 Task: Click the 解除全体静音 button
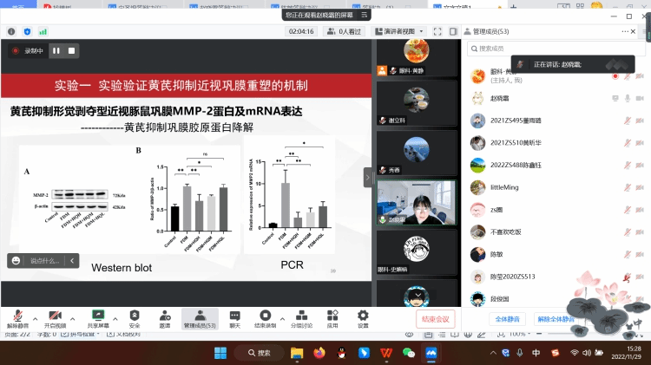tap(556, 319)
